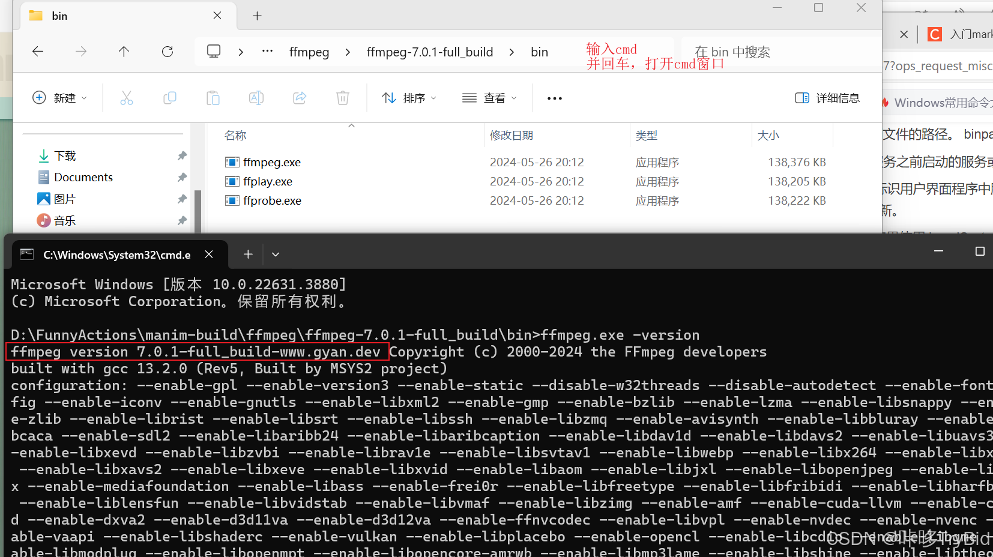Expand chevron after ffmpeg-7.0.1-full_build
The image size is (993, 557).
[512, 52]
